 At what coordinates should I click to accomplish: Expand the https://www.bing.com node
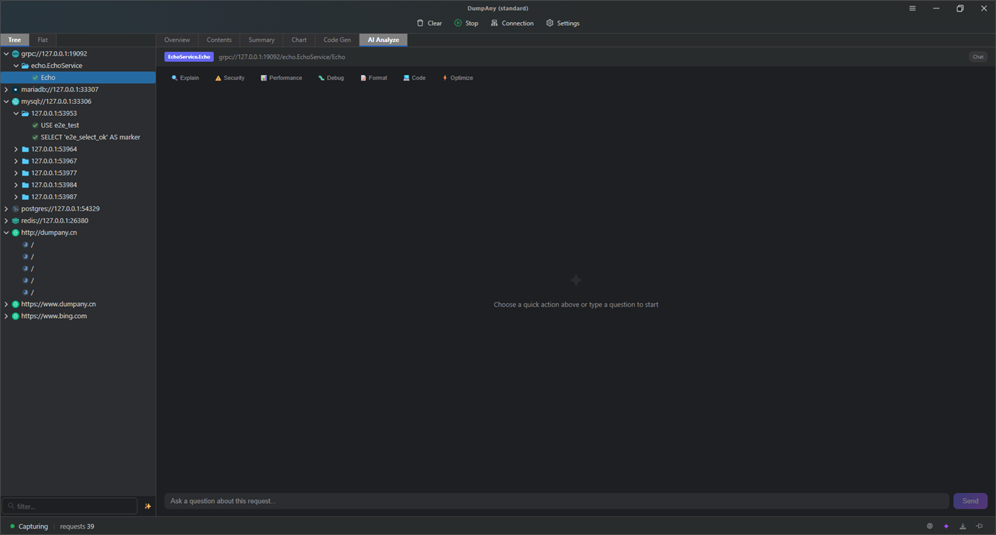coord(6,316)
